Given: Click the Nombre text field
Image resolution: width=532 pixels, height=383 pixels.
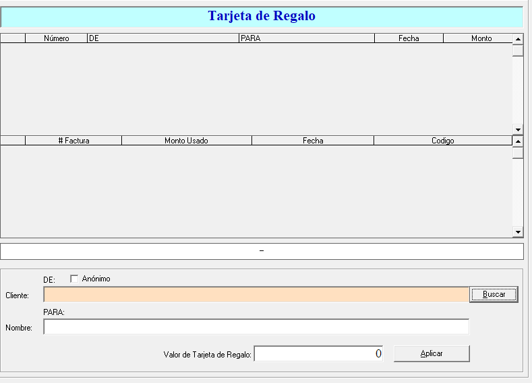Looking at the screenshot, I should pos(256,327).
